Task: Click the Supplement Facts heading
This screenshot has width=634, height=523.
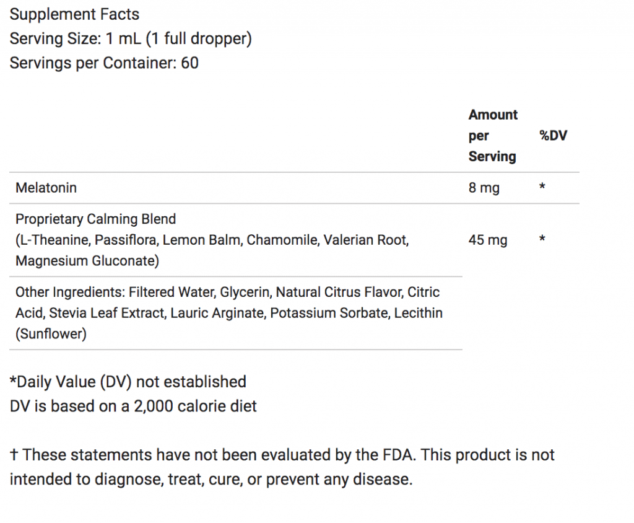Action: (74, 15)
